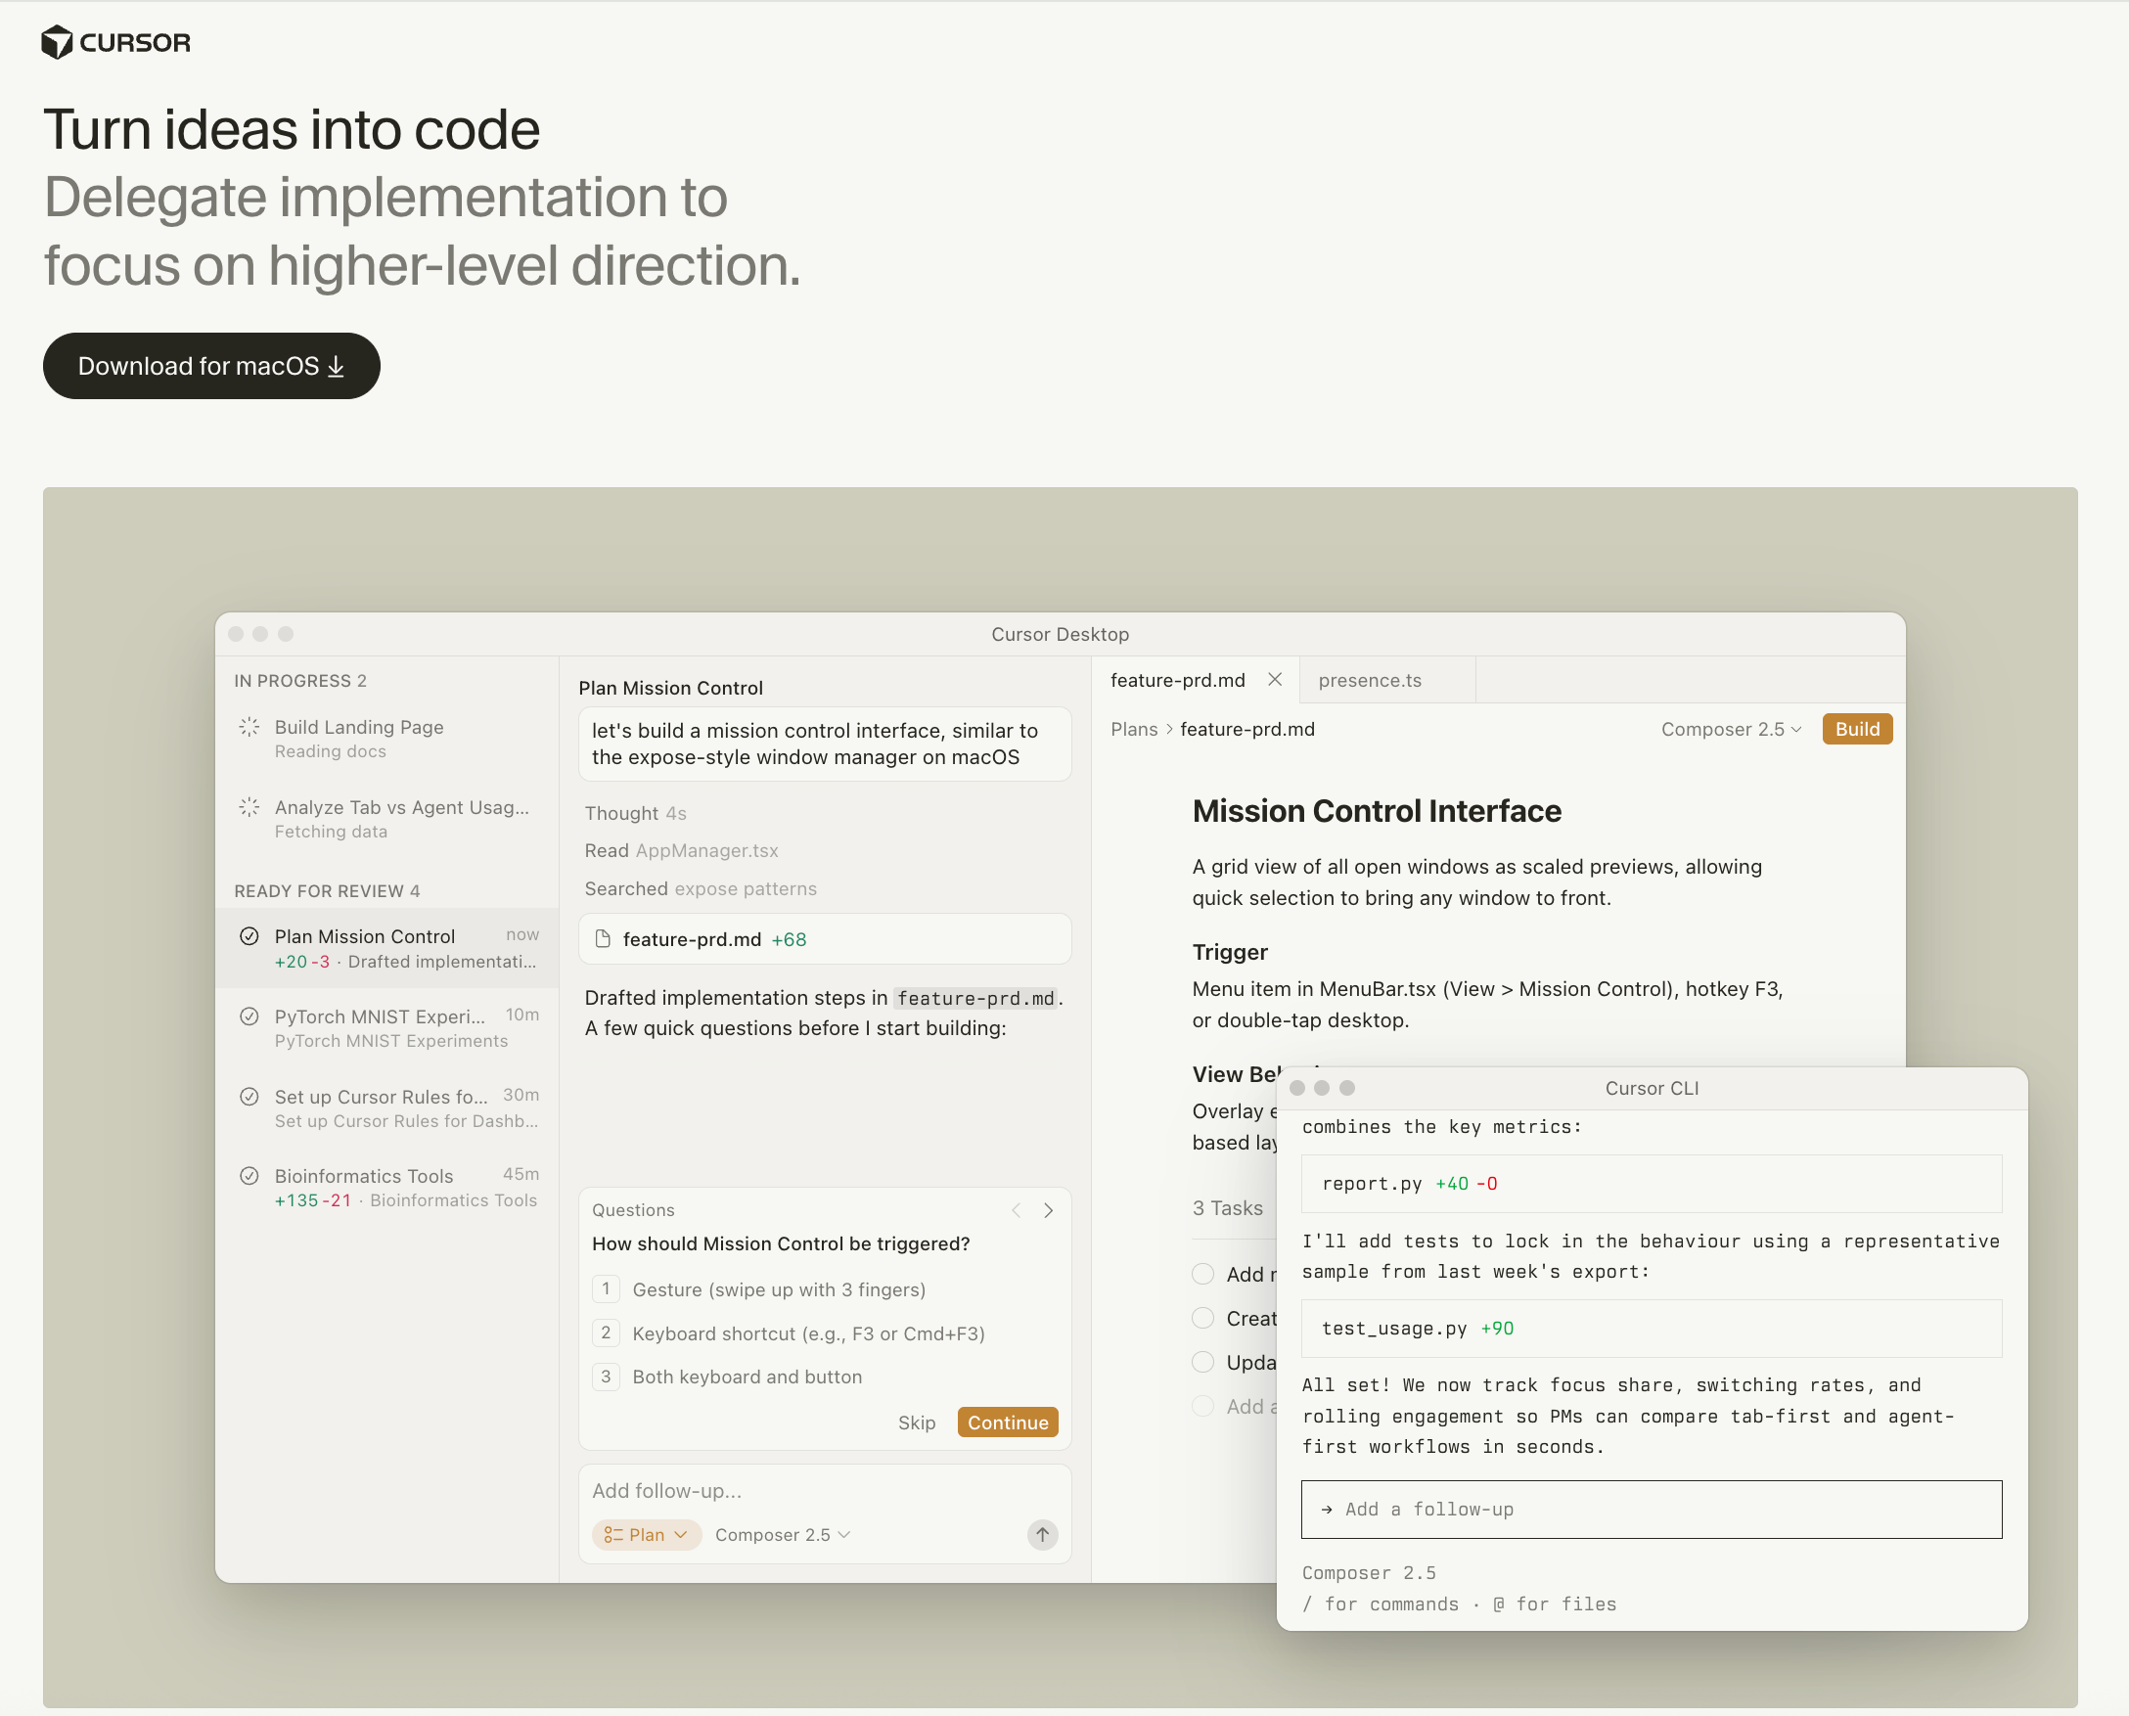Close the feature-prd.md tab

pos(1275,679)
